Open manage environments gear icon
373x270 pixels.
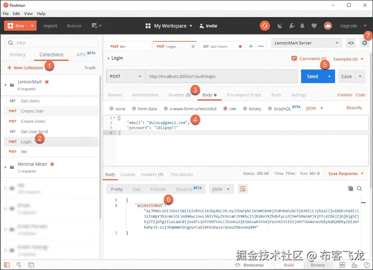click(x=364, y=43)
